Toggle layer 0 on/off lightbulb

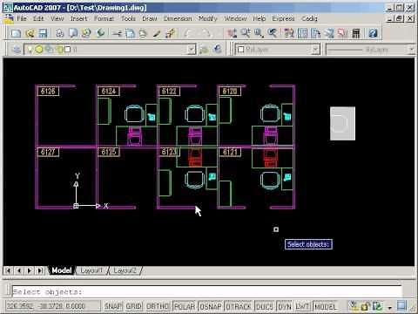click(x=30, y=50)
